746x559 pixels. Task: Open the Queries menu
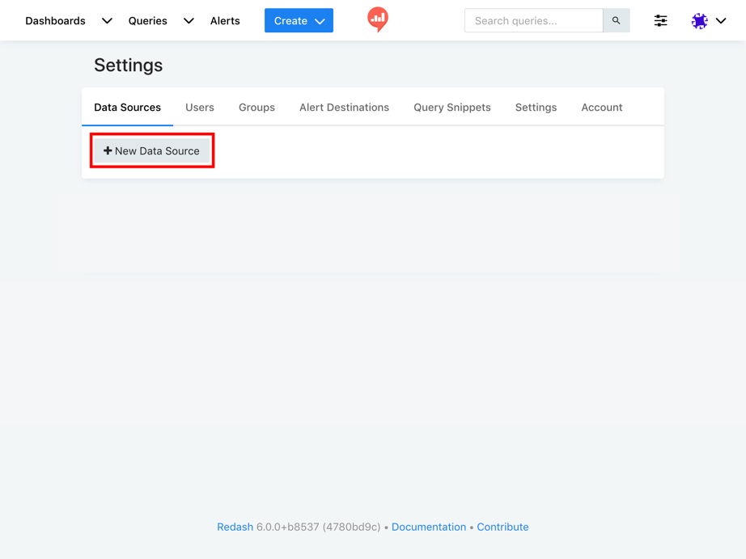tap(147, 21)
